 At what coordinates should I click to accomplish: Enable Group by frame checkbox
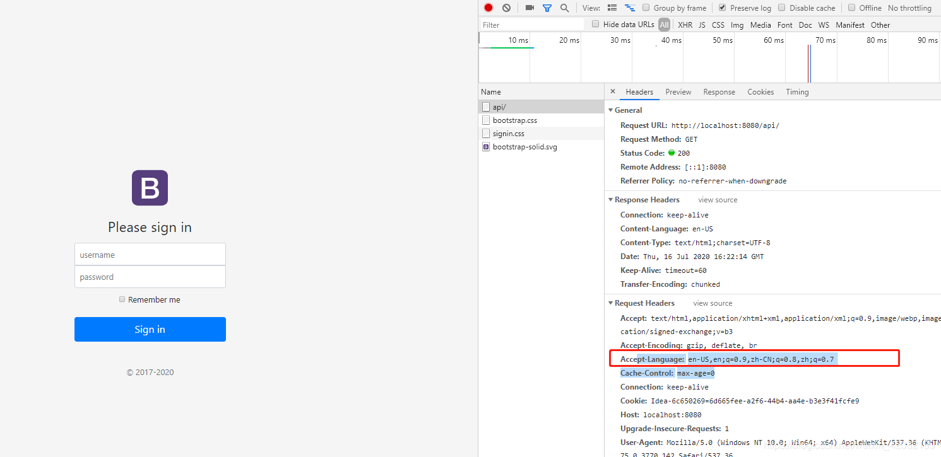click(646, 8)
